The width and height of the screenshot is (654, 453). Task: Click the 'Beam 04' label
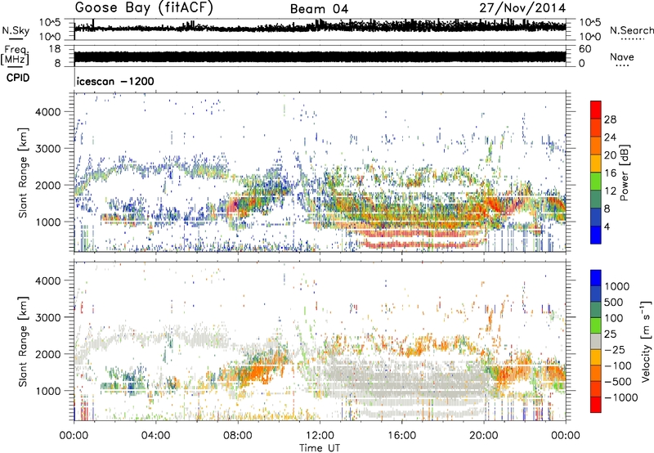[319, 9]
